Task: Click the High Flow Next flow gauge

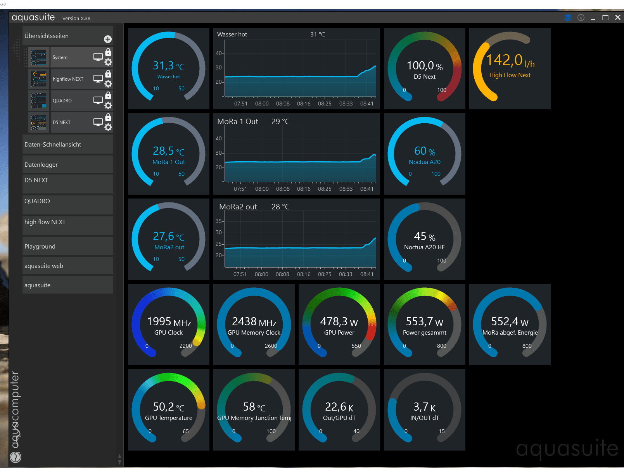Action: (510, 69)
